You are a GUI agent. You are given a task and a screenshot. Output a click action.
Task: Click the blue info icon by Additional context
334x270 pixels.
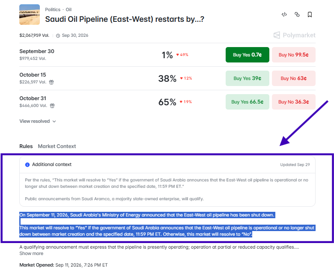click(x=27, y=165)
